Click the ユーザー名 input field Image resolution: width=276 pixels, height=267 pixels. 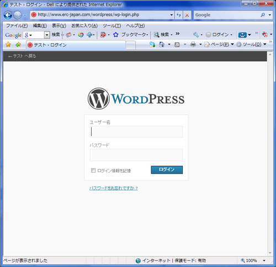pos(136,132)
